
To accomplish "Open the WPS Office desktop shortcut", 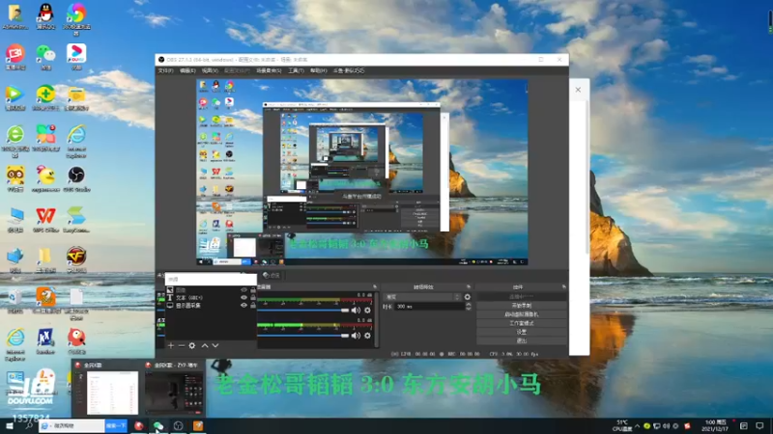I will 45,220.
